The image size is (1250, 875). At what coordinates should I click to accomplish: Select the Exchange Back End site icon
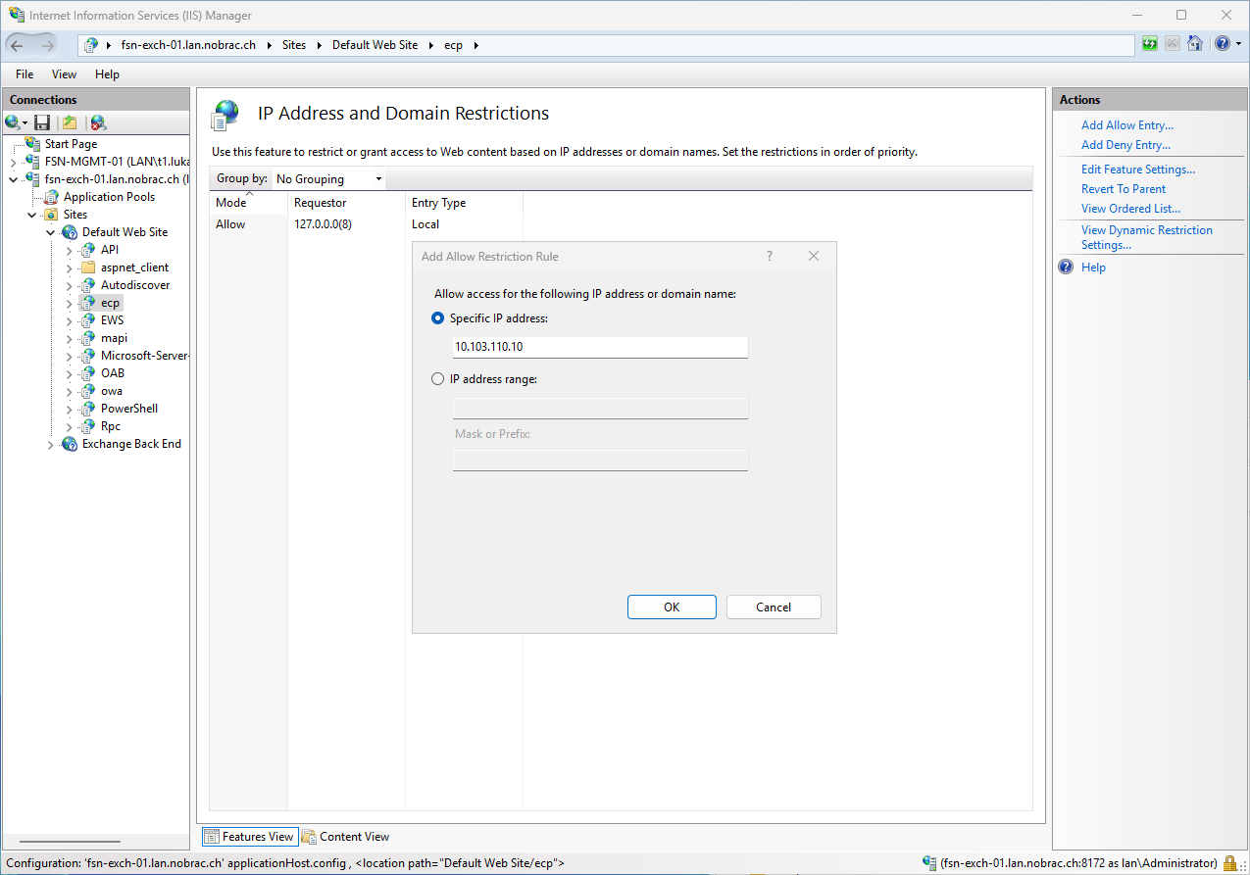pyautogui.click(x=70, y=444)
